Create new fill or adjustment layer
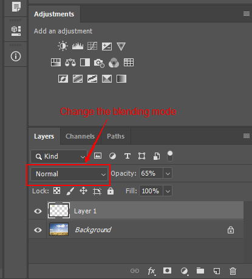The image size is (252, 279). pos(184,271)
